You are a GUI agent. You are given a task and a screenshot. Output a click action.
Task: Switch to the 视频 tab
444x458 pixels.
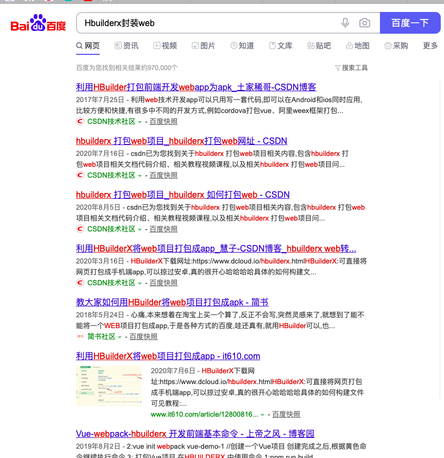point(165,46)
